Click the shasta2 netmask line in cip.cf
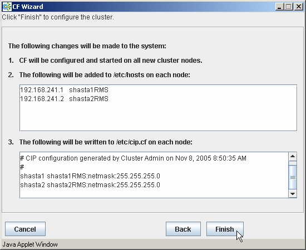 90,185
